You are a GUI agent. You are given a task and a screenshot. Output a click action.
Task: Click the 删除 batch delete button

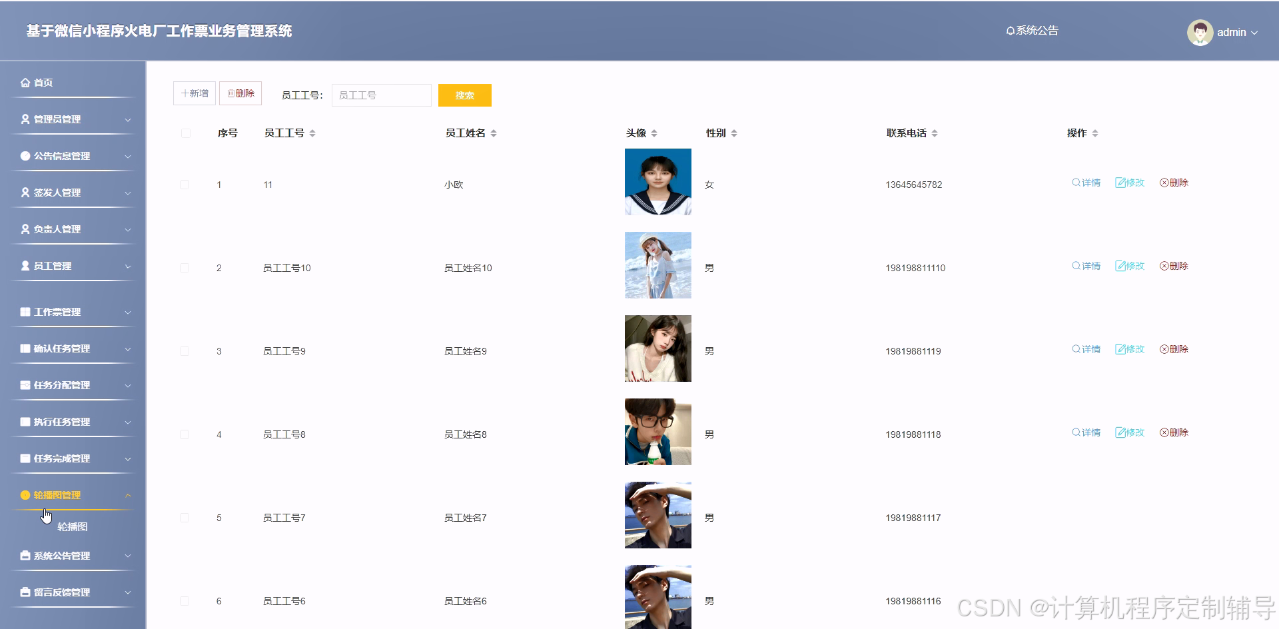point(240,93)
